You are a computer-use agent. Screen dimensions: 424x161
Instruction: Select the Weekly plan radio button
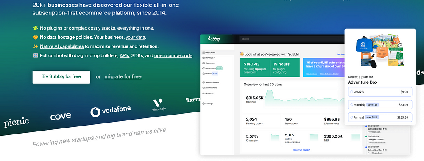351,92
